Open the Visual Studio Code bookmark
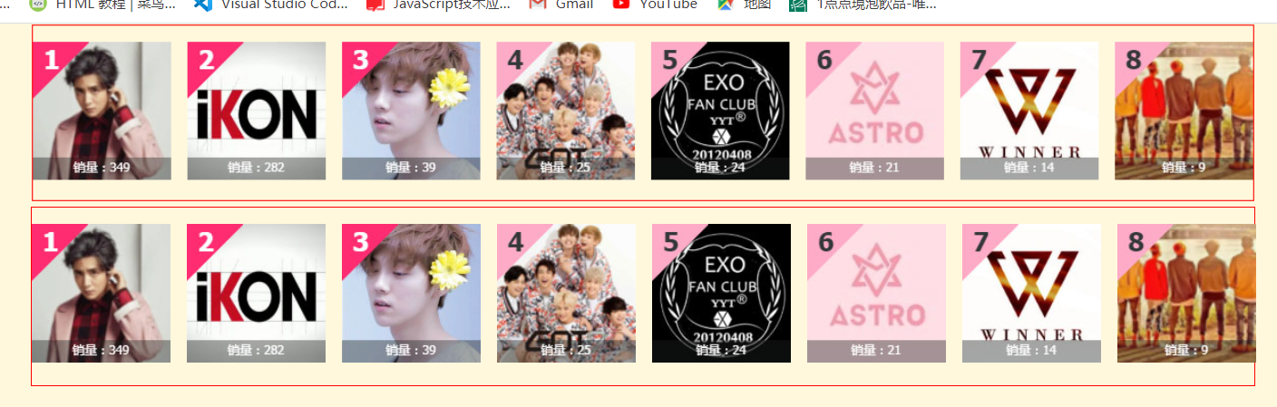Image resolution: width=1277 pixels, height=407 pixels. click(271, 5)
